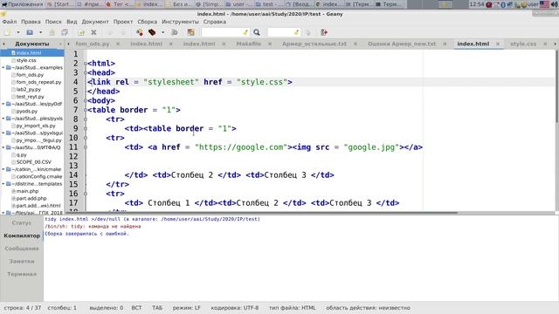Select the Документы sidebar tab
Screen dimensions: 559x314
[32, 44]
